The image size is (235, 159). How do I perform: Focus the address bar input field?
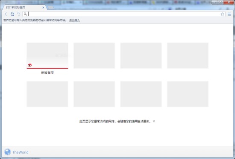click(x=124, y=14)
